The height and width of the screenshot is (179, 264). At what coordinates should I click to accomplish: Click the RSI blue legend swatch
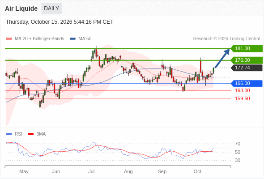click(9, 134)
